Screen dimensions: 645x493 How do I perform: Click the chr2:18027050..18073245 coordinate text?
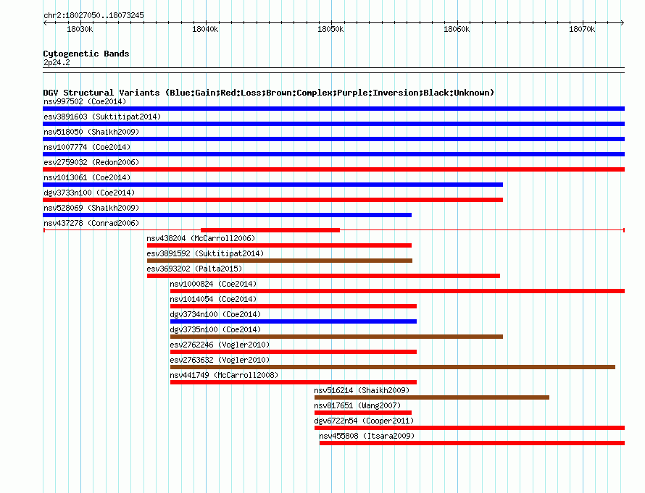pos(93,15)
